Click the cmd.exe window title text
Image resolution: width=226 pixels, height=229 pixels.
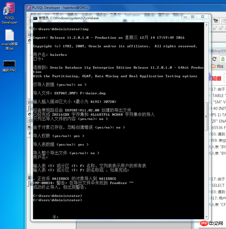point(69,18)
